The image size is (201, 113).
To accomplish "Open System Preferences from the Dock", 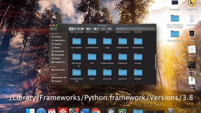I will click(x=74, y=111).
